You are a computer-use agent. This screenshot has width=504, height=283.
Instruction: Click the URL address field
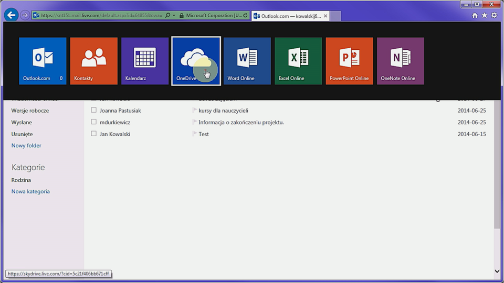pyautogui.click(x=101, y=15)
